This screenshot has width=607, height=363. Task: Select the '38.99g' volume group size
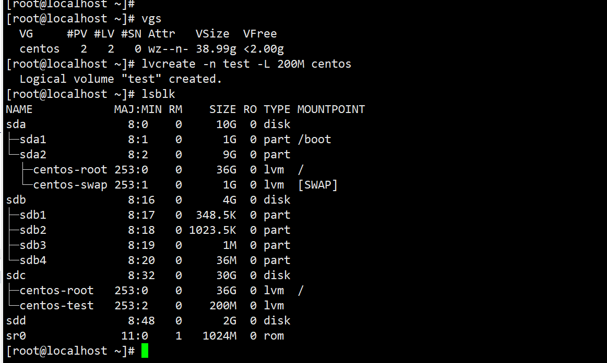pos(216,49)
